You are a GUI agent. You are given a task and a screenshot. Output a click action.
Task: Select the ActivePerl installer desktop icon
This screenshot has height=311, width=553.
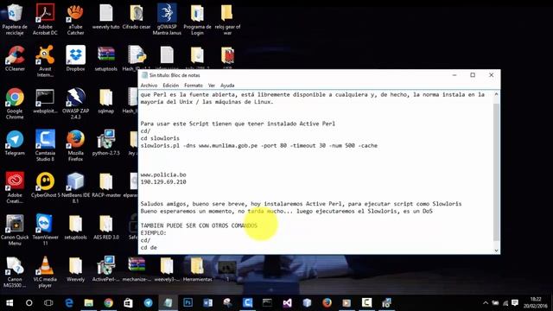coord(105,269)
